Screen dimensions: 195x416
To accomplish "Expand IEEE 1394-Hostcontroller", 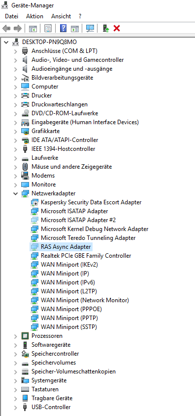I will [16, 149].
